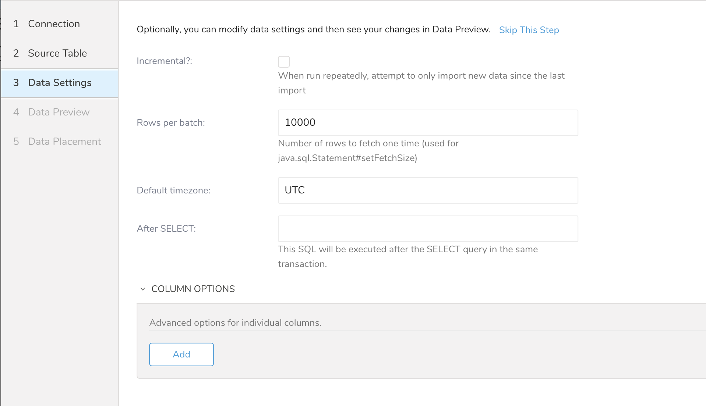The width and height of the screenshot is (706, 406).
Task: Toggle the Incremental checkbox
Action: 283,61
